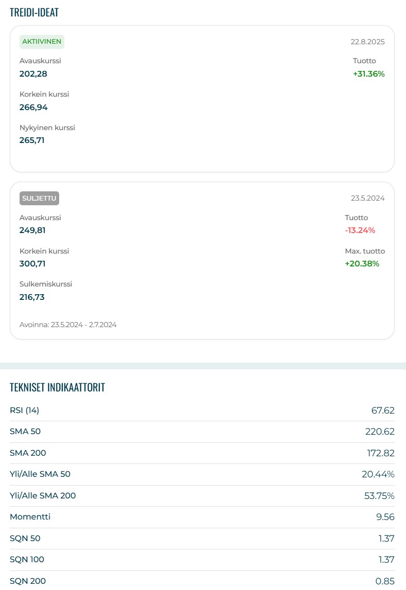Click the -13.24% Tuotto value

point(360,230)
